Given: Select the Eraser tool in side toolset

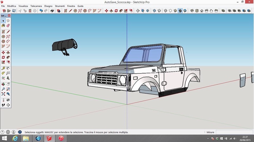Looking at the screenshot, I should [x=8, y=26].
